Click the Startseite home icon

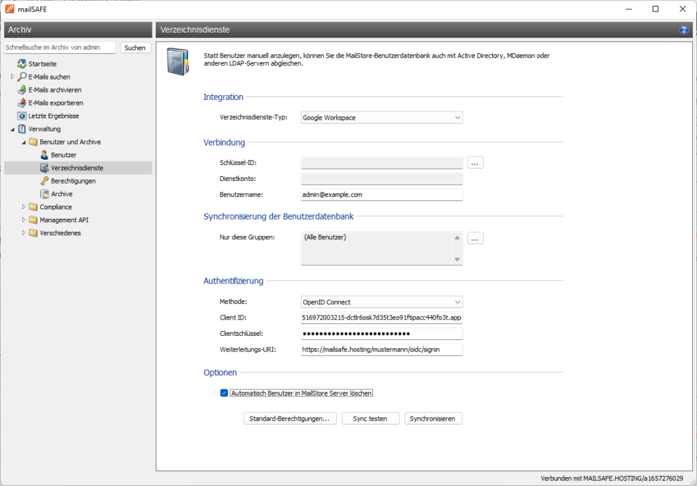point(22,64)
